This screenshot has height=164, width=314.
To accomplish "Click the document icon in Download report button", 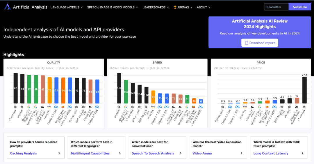I will pyautogui.click(x=247, y=43).
